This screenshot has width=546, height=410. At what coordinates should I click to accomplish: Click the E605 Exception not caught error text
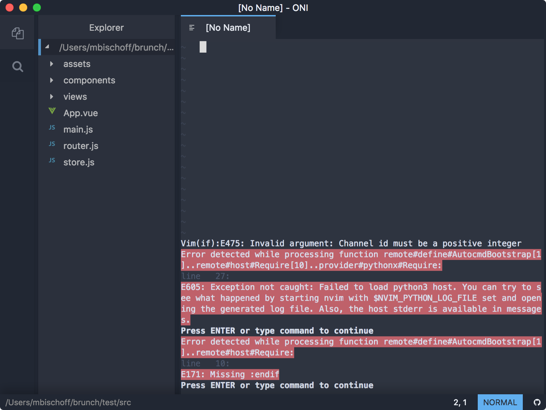pos(361,303)
